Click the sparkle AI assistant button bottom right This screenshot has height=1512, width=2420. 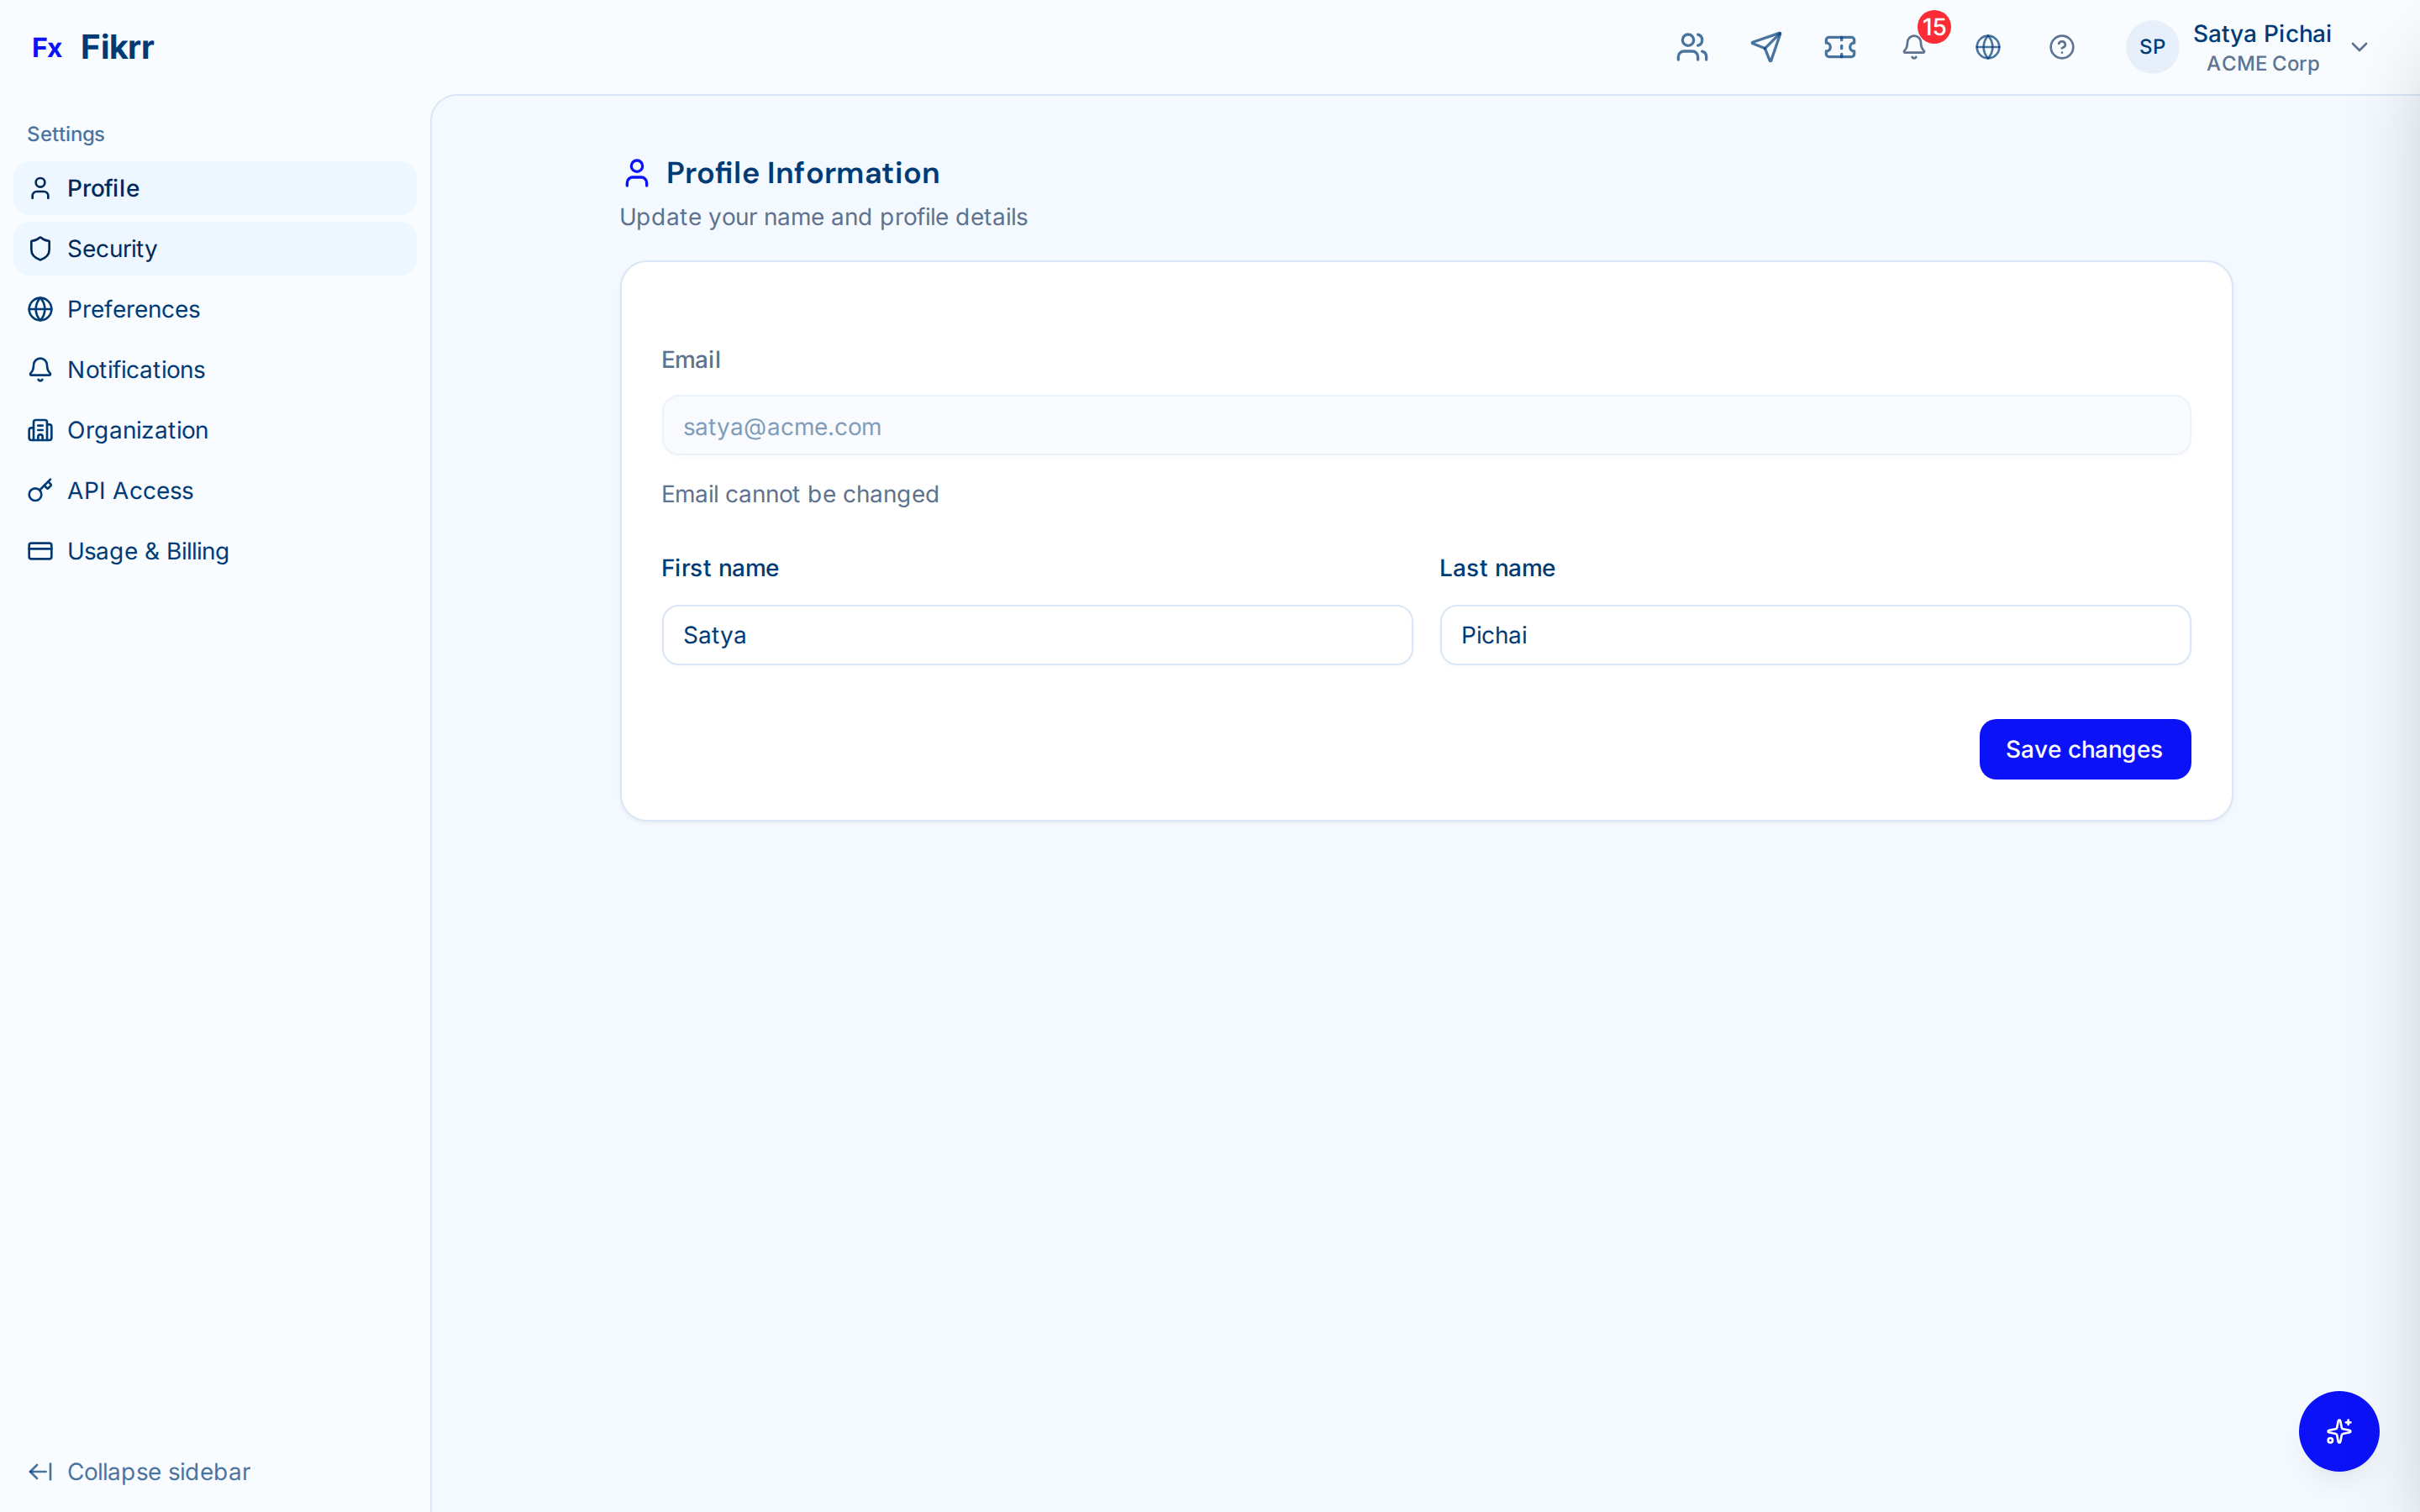point(2338,1431)
